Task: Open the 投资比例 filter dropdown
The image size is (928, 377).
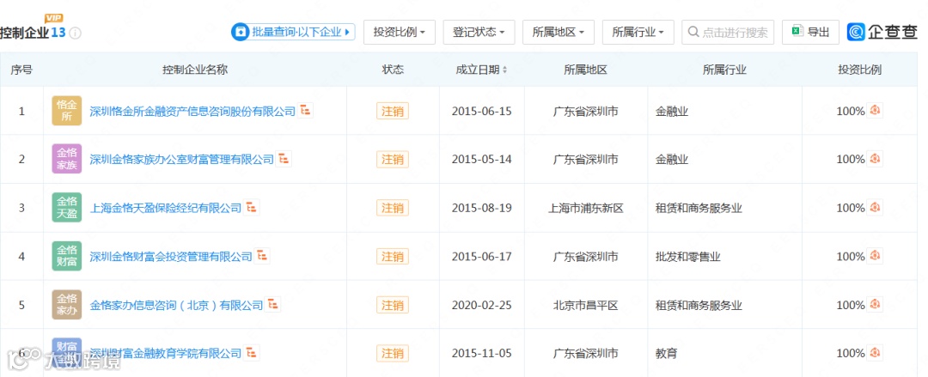Action: (x=400, y=32)
